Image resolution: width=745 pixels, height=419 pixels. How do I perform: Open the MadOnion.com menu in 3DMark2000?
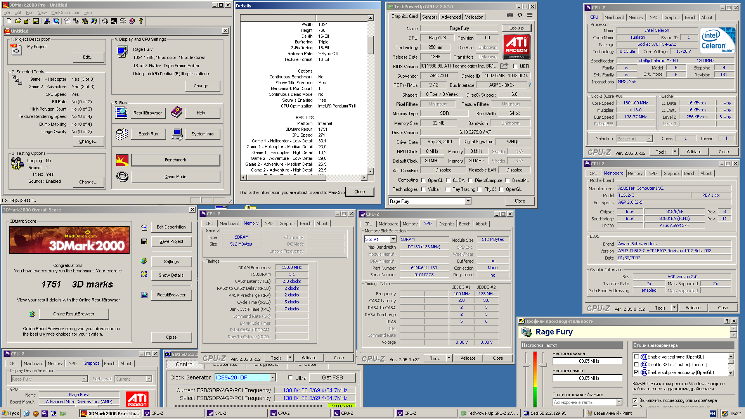pyautogui.click(x=65, y=12)
